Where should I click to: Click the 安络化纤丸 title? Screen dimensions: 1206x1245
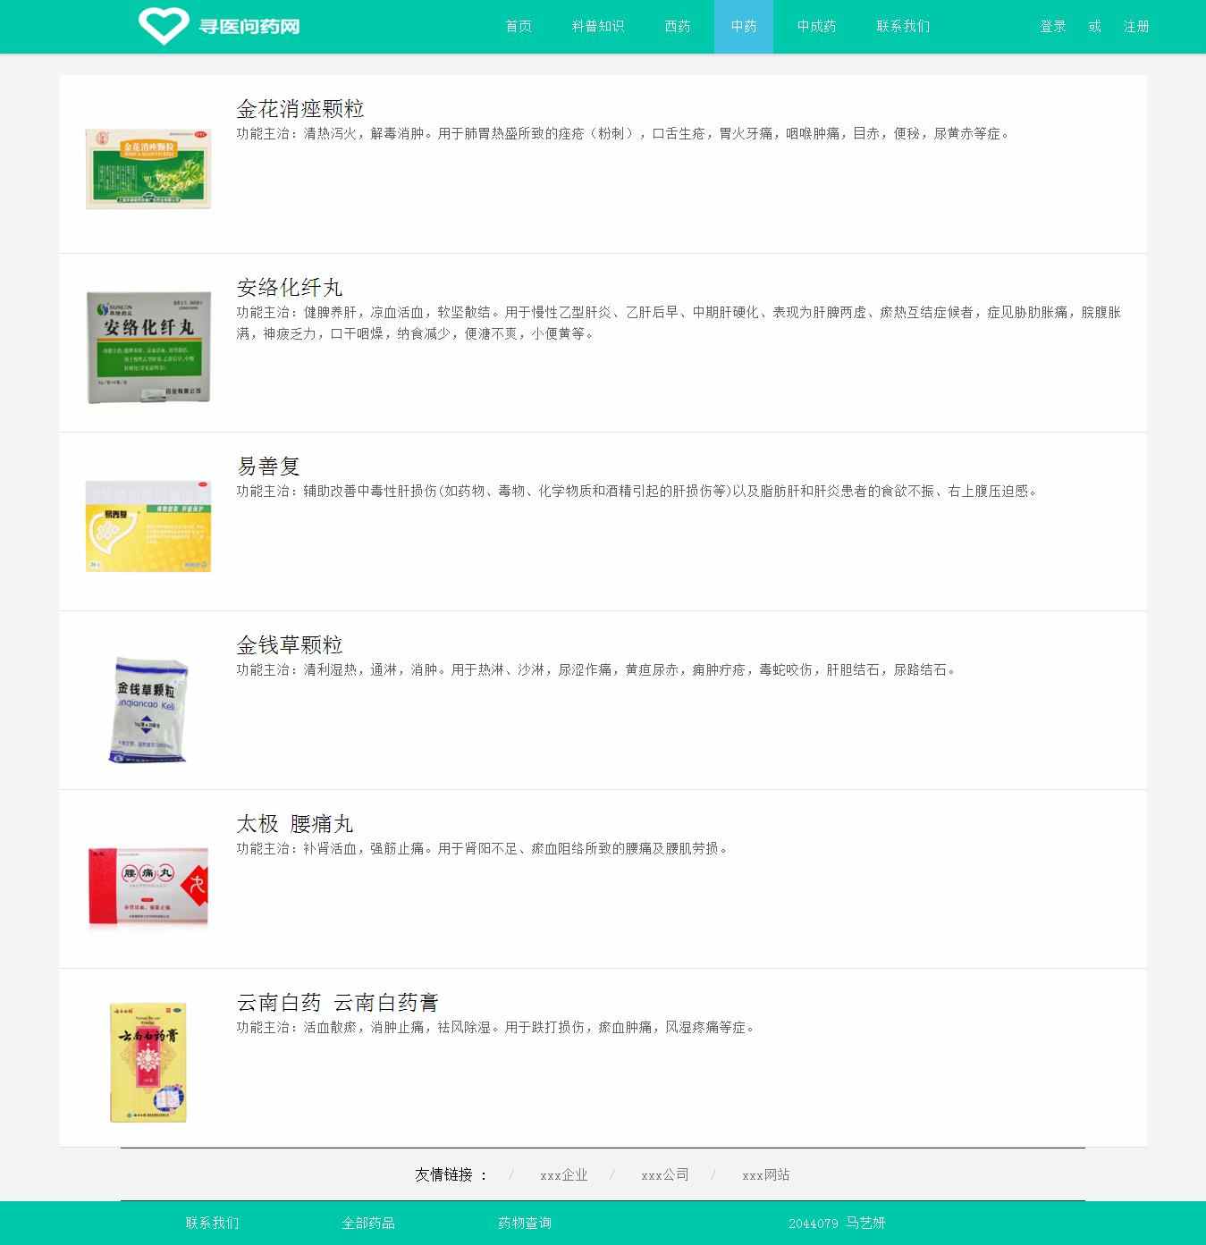290,288
